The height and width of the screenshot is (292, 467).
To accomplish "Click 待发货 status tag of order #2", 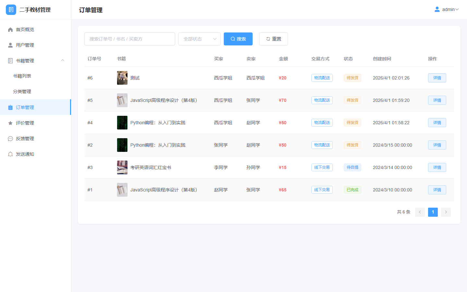I will pos(353,145).
